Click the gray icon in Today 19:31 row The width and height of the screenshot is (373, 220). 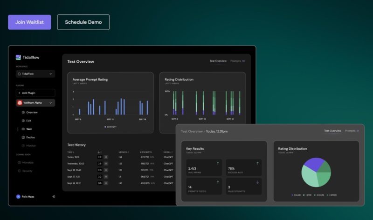pos(106,157)
